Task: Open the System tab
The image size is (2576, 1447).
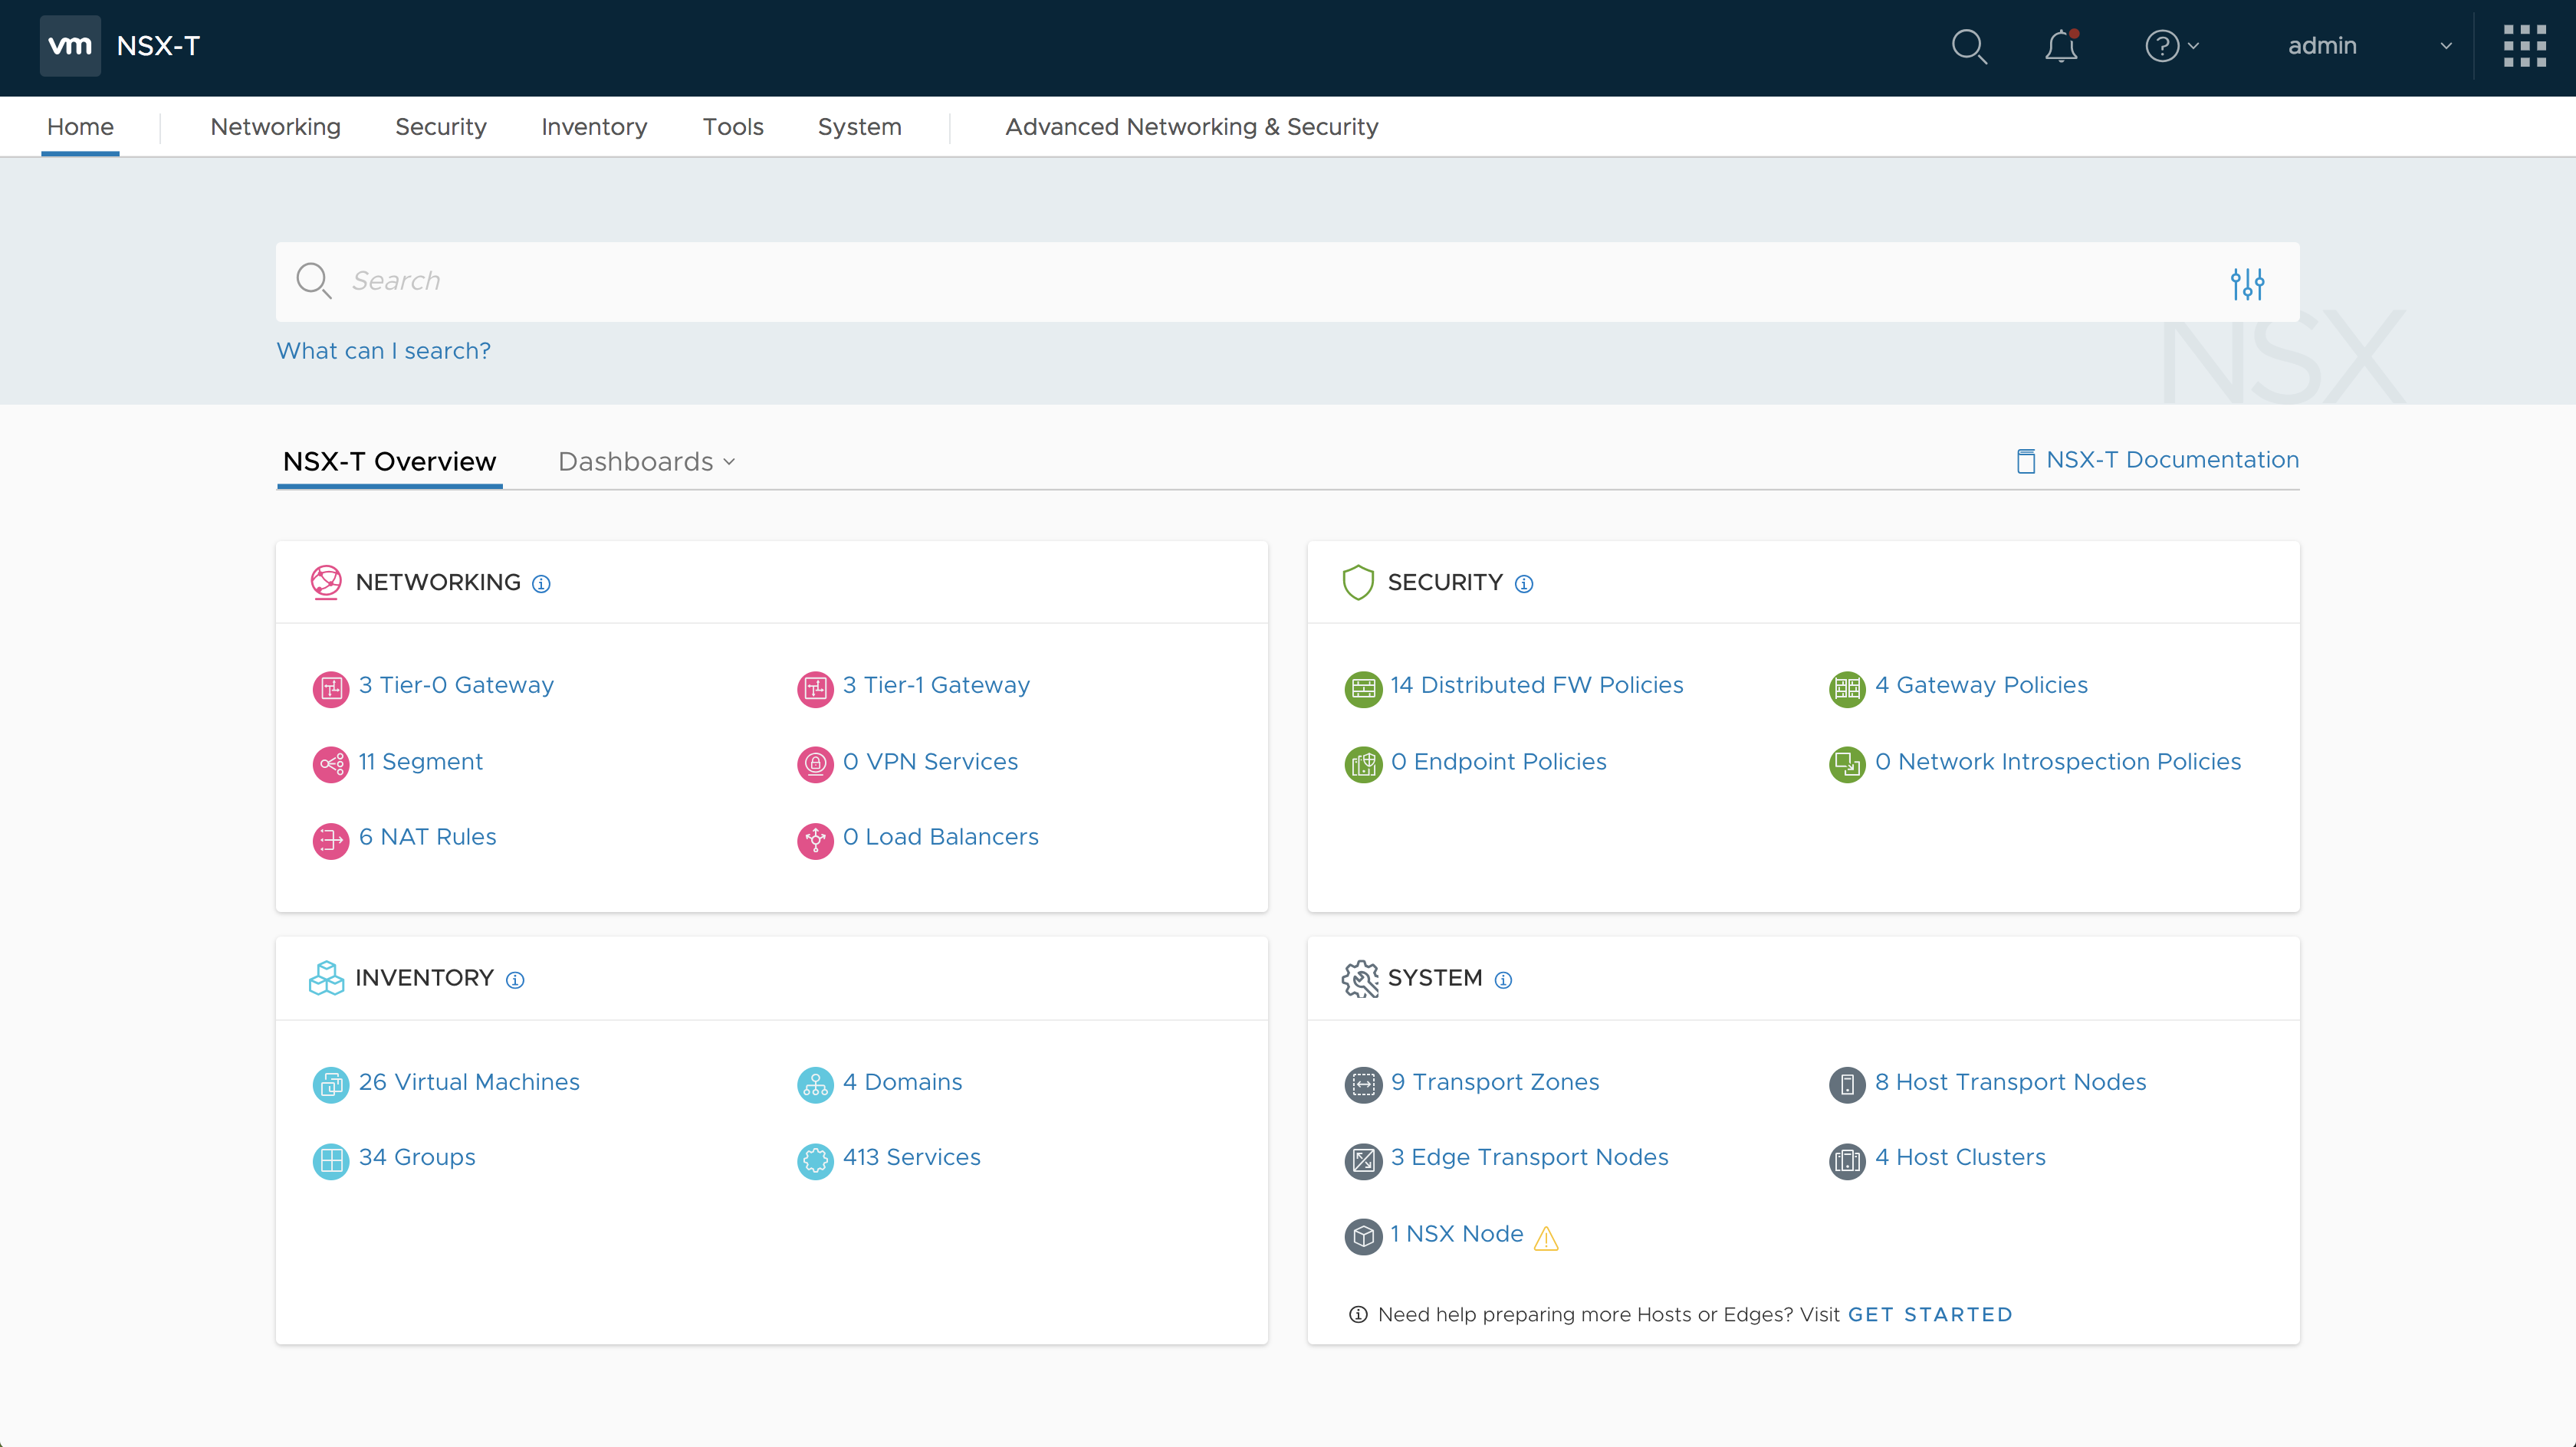Action: click(859, 127)
